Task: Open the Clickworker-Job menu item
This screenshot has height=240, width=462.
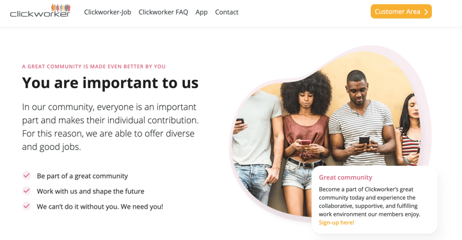Action: pyautogui.click(x=108, y=12)
